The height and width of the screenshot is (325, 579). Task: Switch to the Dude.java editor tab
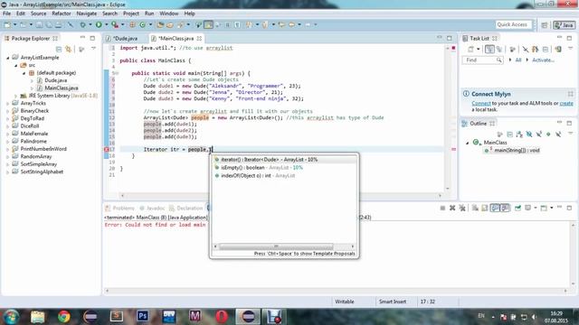click(125, 38)
